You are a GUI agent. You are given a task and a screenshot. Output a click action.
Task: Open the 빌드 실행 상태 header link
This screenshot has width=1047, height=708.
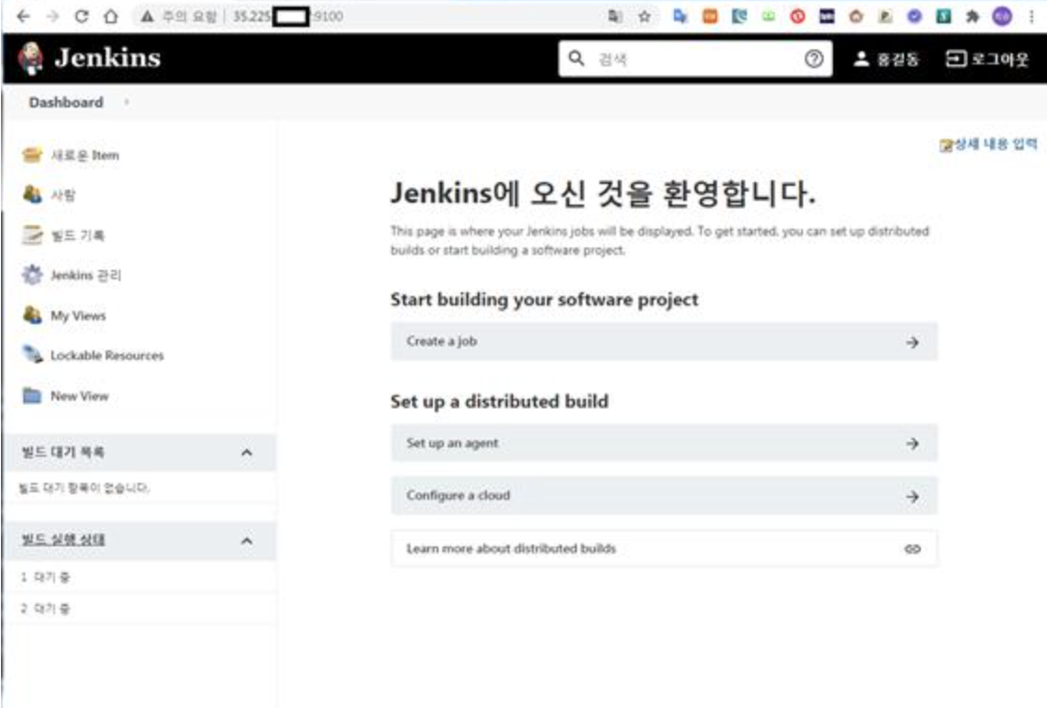pos(64,539)
